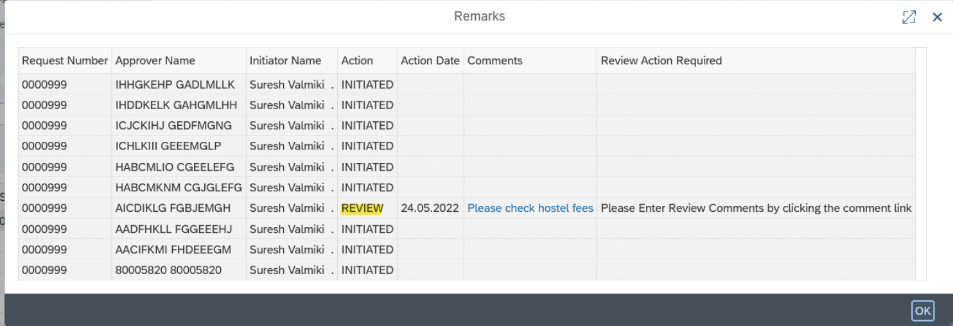
Task: Select approver IHHGKEHP GADLMLLK row
Action: pyautogui.click(x=175, y=85)
